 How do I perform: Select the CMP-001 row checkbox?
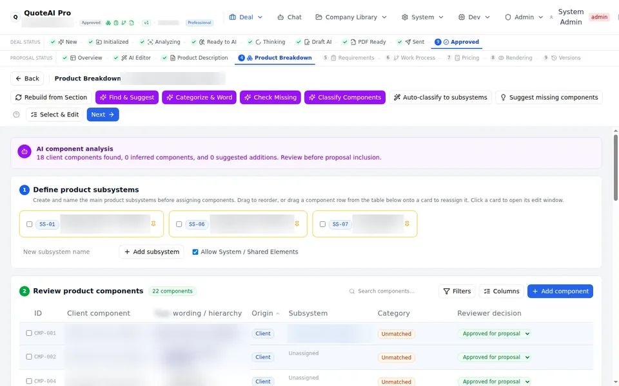(29, 333)
